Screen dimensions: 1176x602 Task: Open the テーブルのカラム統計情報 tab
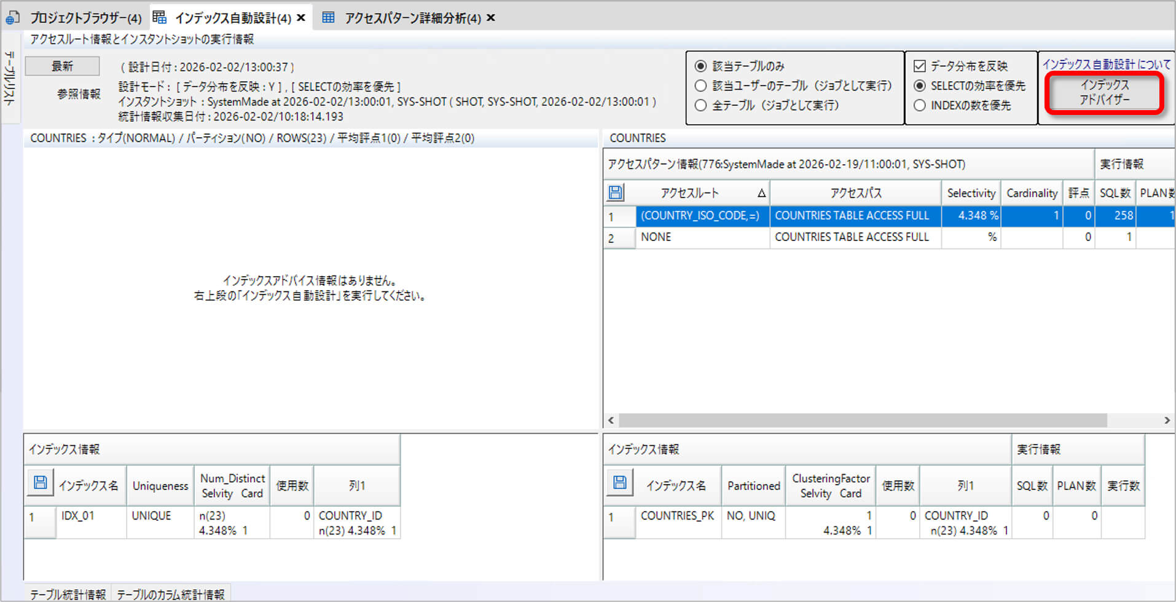coord(170,594)
